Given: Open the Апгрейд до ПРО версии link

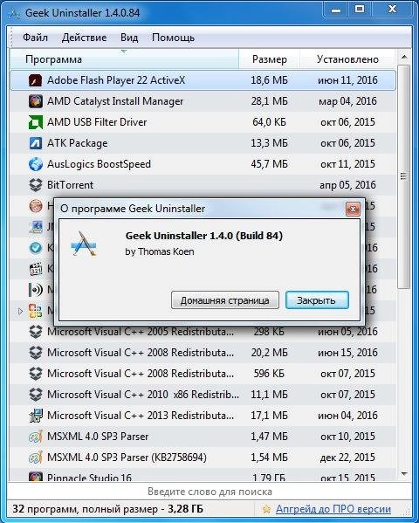Looking at the screenshot, I should pyautogui.click(x=333, y=509).
